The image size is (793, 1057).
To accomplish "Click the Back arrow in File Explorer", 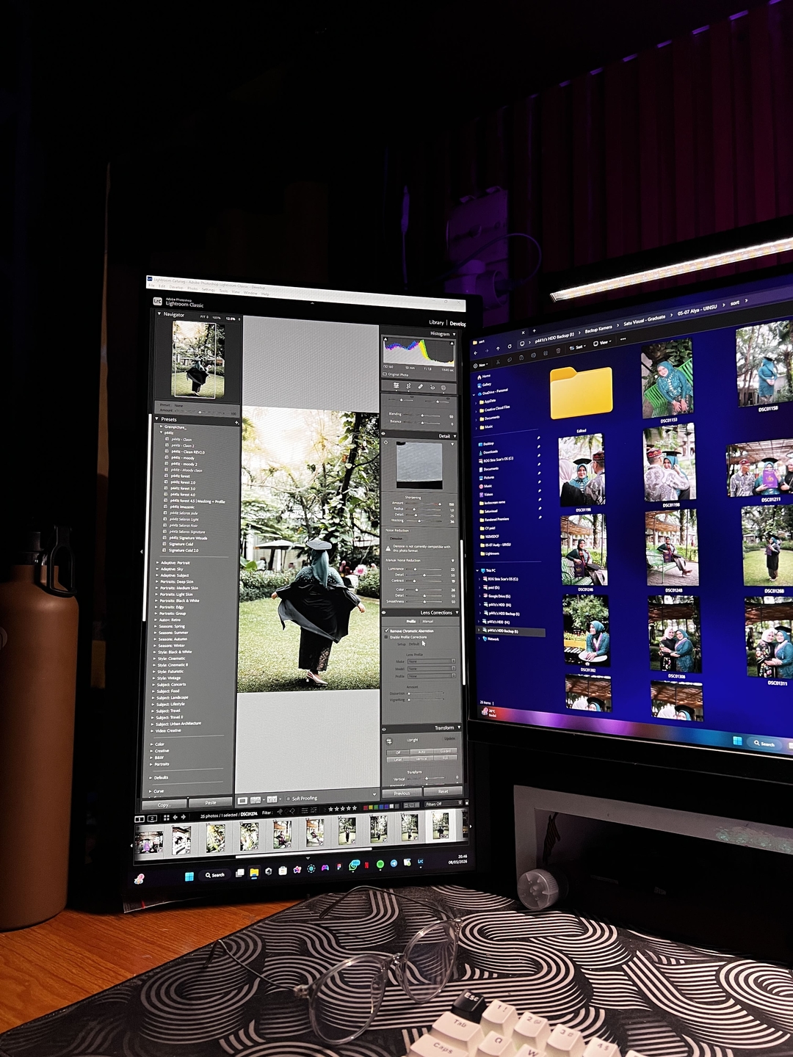I will click(x=476, y=353).
